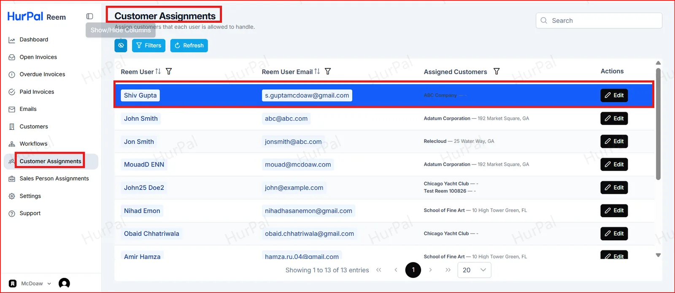Image resolution: width=675 pixels, height=293 pixels.
Task: Go to Open Invoices
Action: [x=38, y=57]
